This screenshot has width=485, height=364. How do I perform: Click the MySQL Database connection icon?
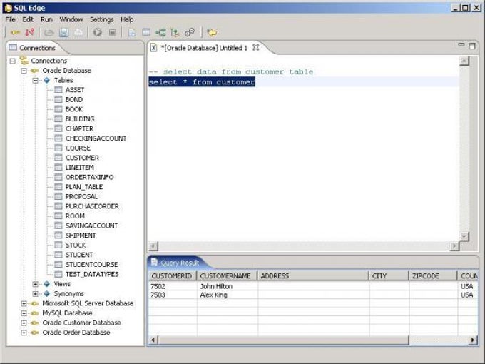(34, 313)
